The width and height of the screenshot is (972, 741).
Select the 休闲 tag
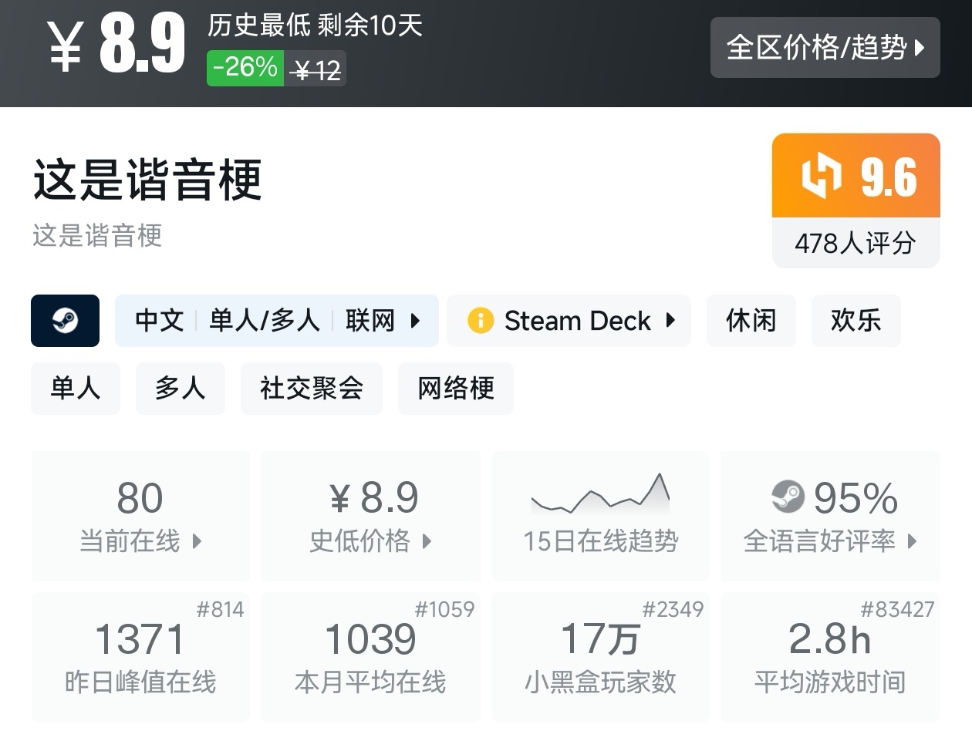click(x=751, y=321)
